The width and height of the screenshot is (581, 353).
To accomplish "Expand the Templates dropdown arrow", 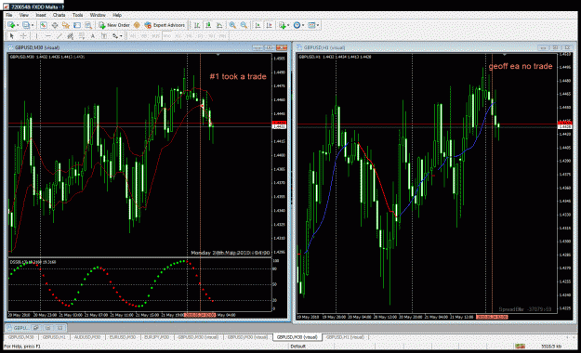I will (x=318, y=25).
